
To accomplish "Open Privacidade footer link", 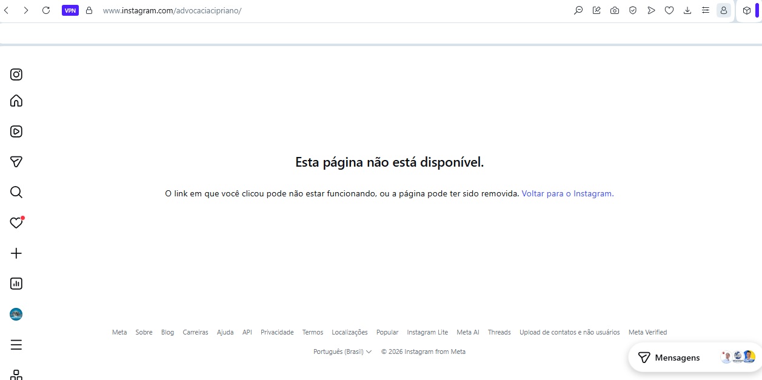I will [277, 332].
